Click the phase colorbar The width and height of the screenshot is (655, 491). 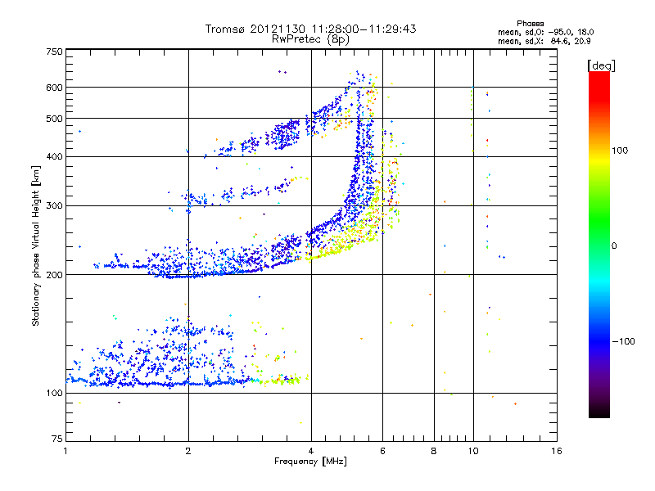pyautogui.click(x=599, y=244)
